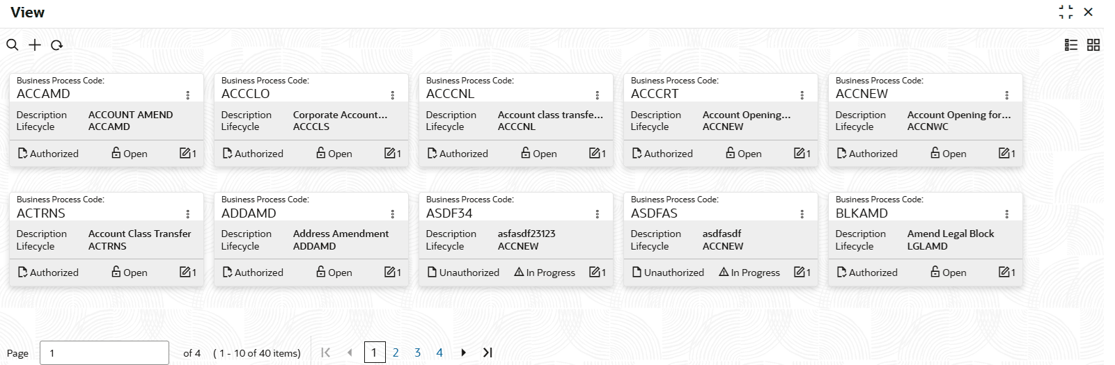Go to the next page arrow
Image resolution: width=1115 pixels, height=365 pixels.
pos(463,352)
